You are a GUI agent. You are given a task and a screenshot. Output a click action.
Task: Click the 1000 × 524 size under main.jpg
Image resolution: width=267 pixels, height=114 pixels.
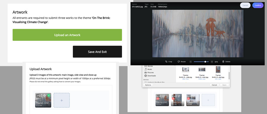coord(202,79)
